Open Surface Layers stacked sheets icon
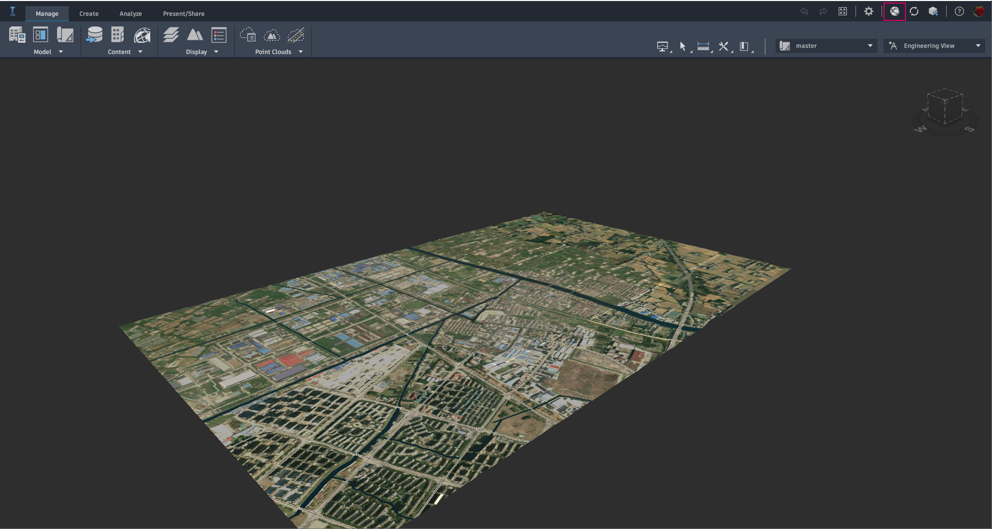992x529 pixels. [x=171, y=35]
